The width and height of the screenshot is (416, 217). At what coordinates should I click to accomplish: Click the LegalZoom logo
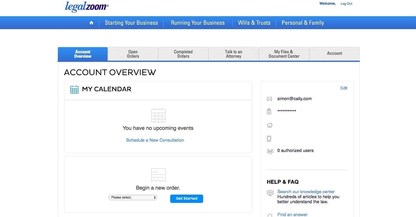tap(87, 6)
